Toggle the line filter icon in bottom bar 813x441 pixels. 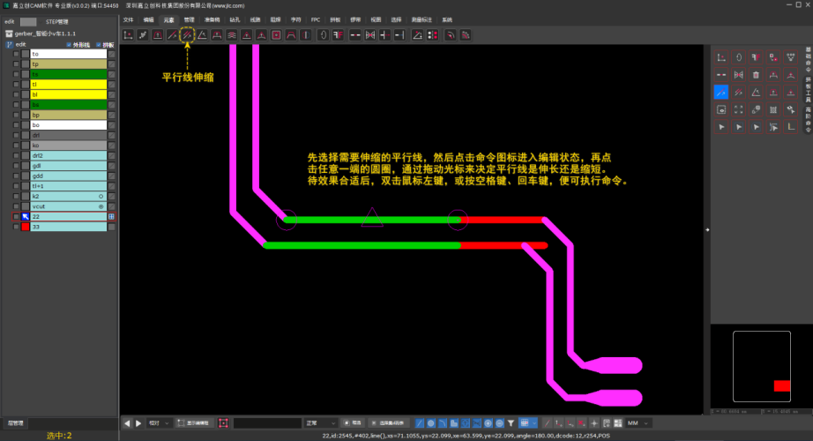420,423
